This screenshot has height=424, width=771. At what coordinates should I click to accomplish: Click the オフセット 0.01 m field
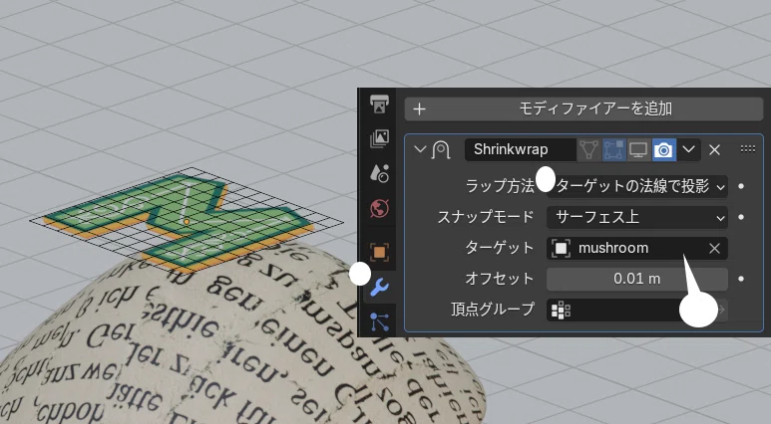tap(636, 279)
